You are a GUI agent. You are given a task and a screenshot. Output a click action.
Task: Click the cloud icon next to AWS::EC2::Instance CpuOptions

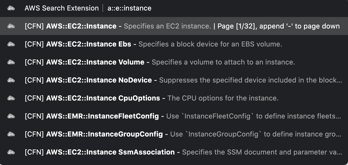(x=11, y=98)
